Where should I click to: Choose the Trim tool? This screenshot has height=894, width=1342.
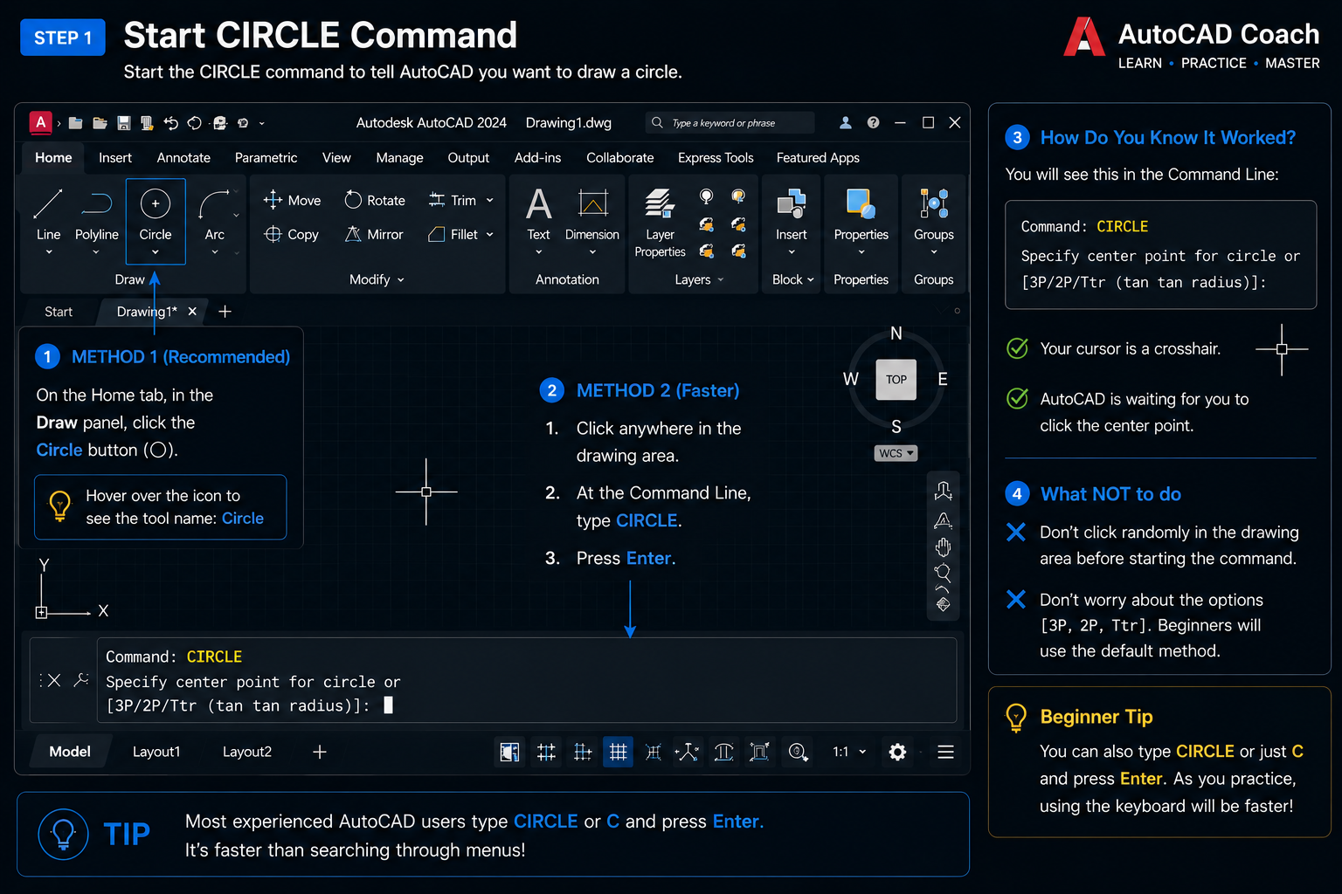453,200
